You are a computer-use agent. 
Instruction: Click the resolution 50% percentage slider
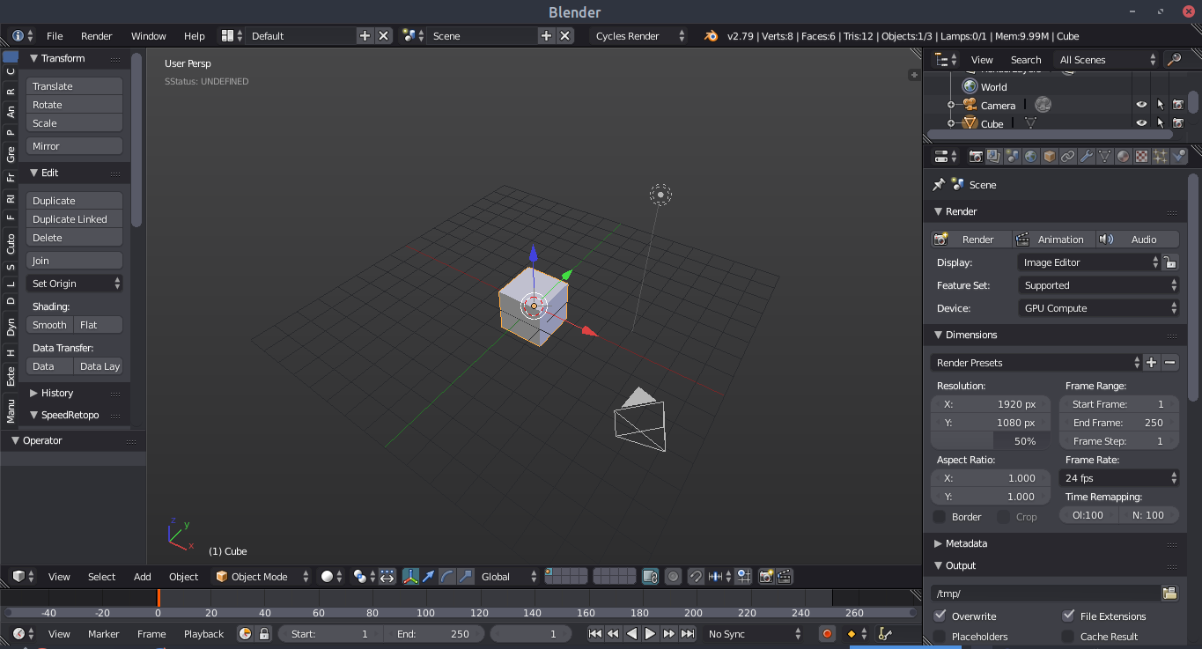click(991, 441)
